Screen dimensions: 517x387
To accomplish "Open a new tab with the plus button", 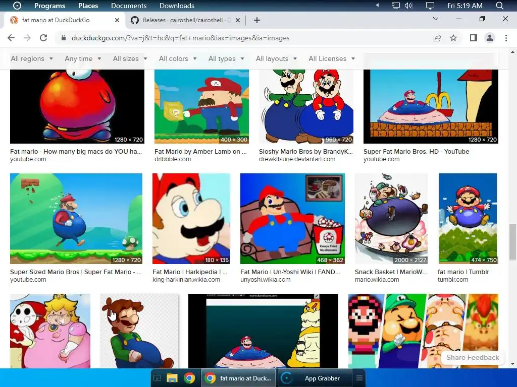I will click(x=257, y=20).
